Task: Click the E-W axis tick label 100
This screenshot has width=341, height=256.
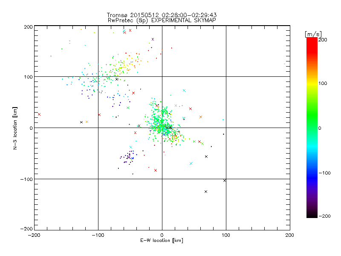Action: 226,236
